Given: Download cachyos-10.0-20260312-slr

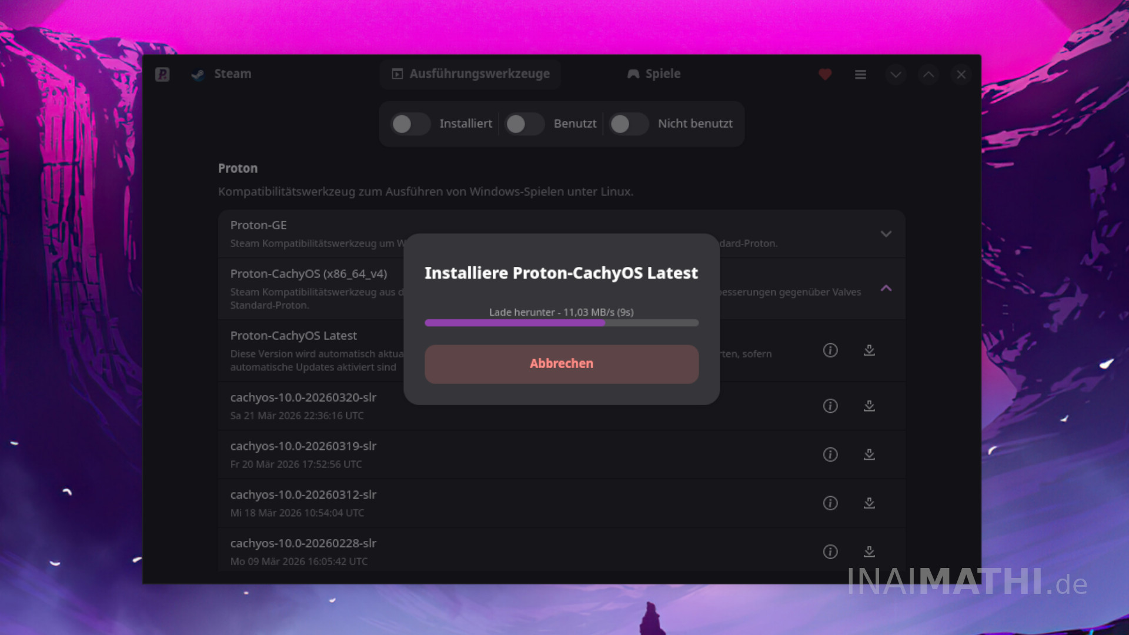Looking at the screenshot, I should [x=869, y=503].
